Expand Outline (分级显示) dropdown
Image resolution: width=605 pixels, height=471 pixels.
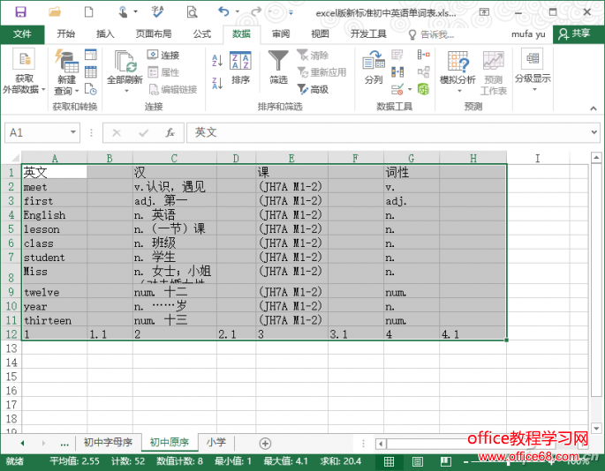coord(534,90)
